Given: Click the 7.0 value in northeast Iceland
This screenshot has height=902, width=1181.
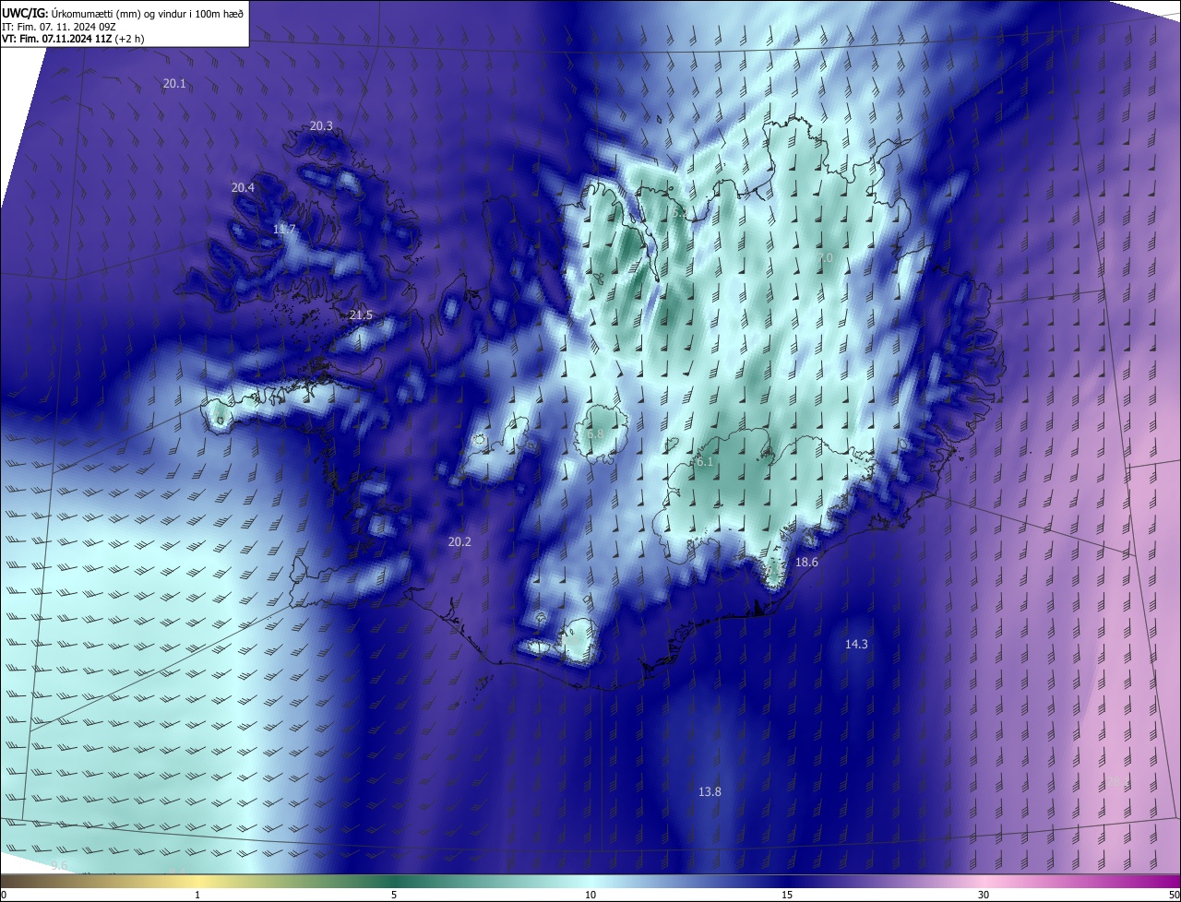Looking at the screenshot, I should tap(825, 257).
